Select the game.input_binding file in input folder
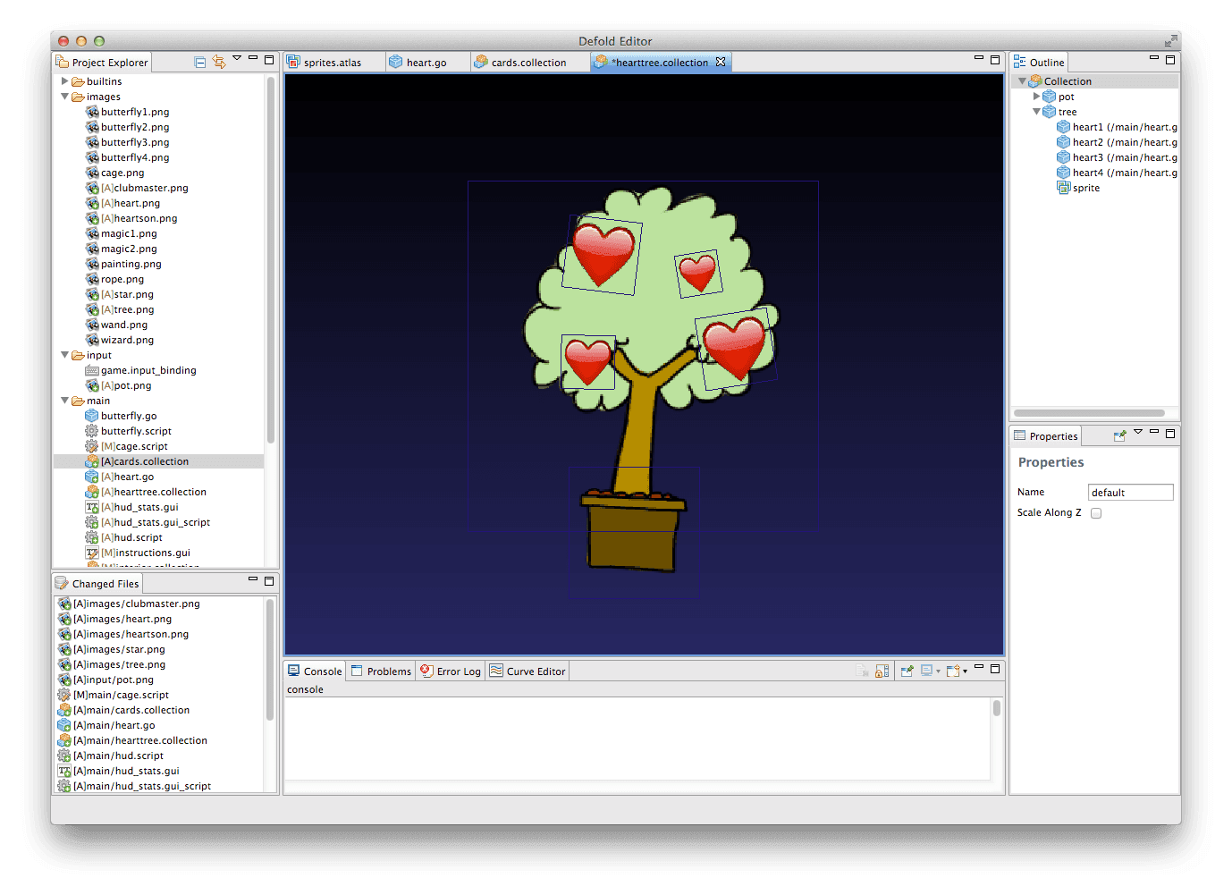The height and width of the screenshot is (895, 1232). (x=148, y=369)
